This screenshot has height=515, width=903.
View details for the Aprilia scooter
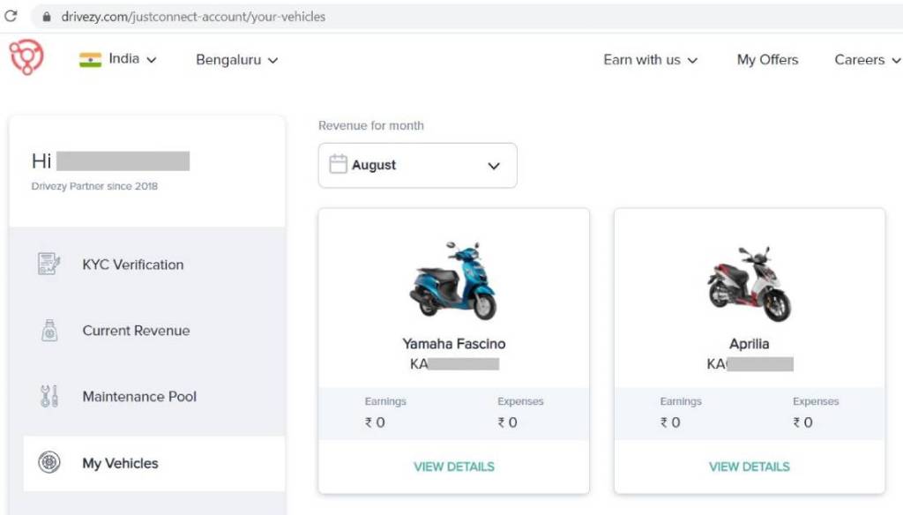(x=750, y=466)
